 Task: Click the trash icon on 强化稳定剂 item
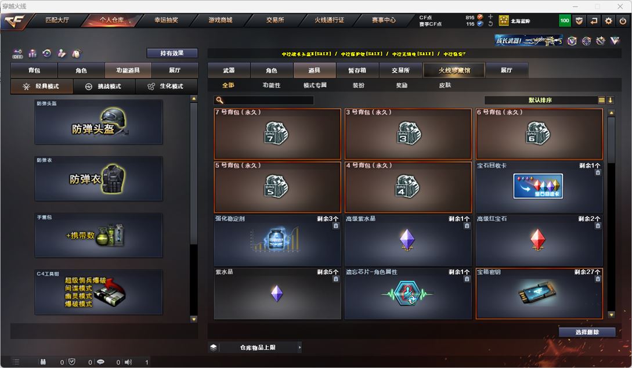(336, 226)
